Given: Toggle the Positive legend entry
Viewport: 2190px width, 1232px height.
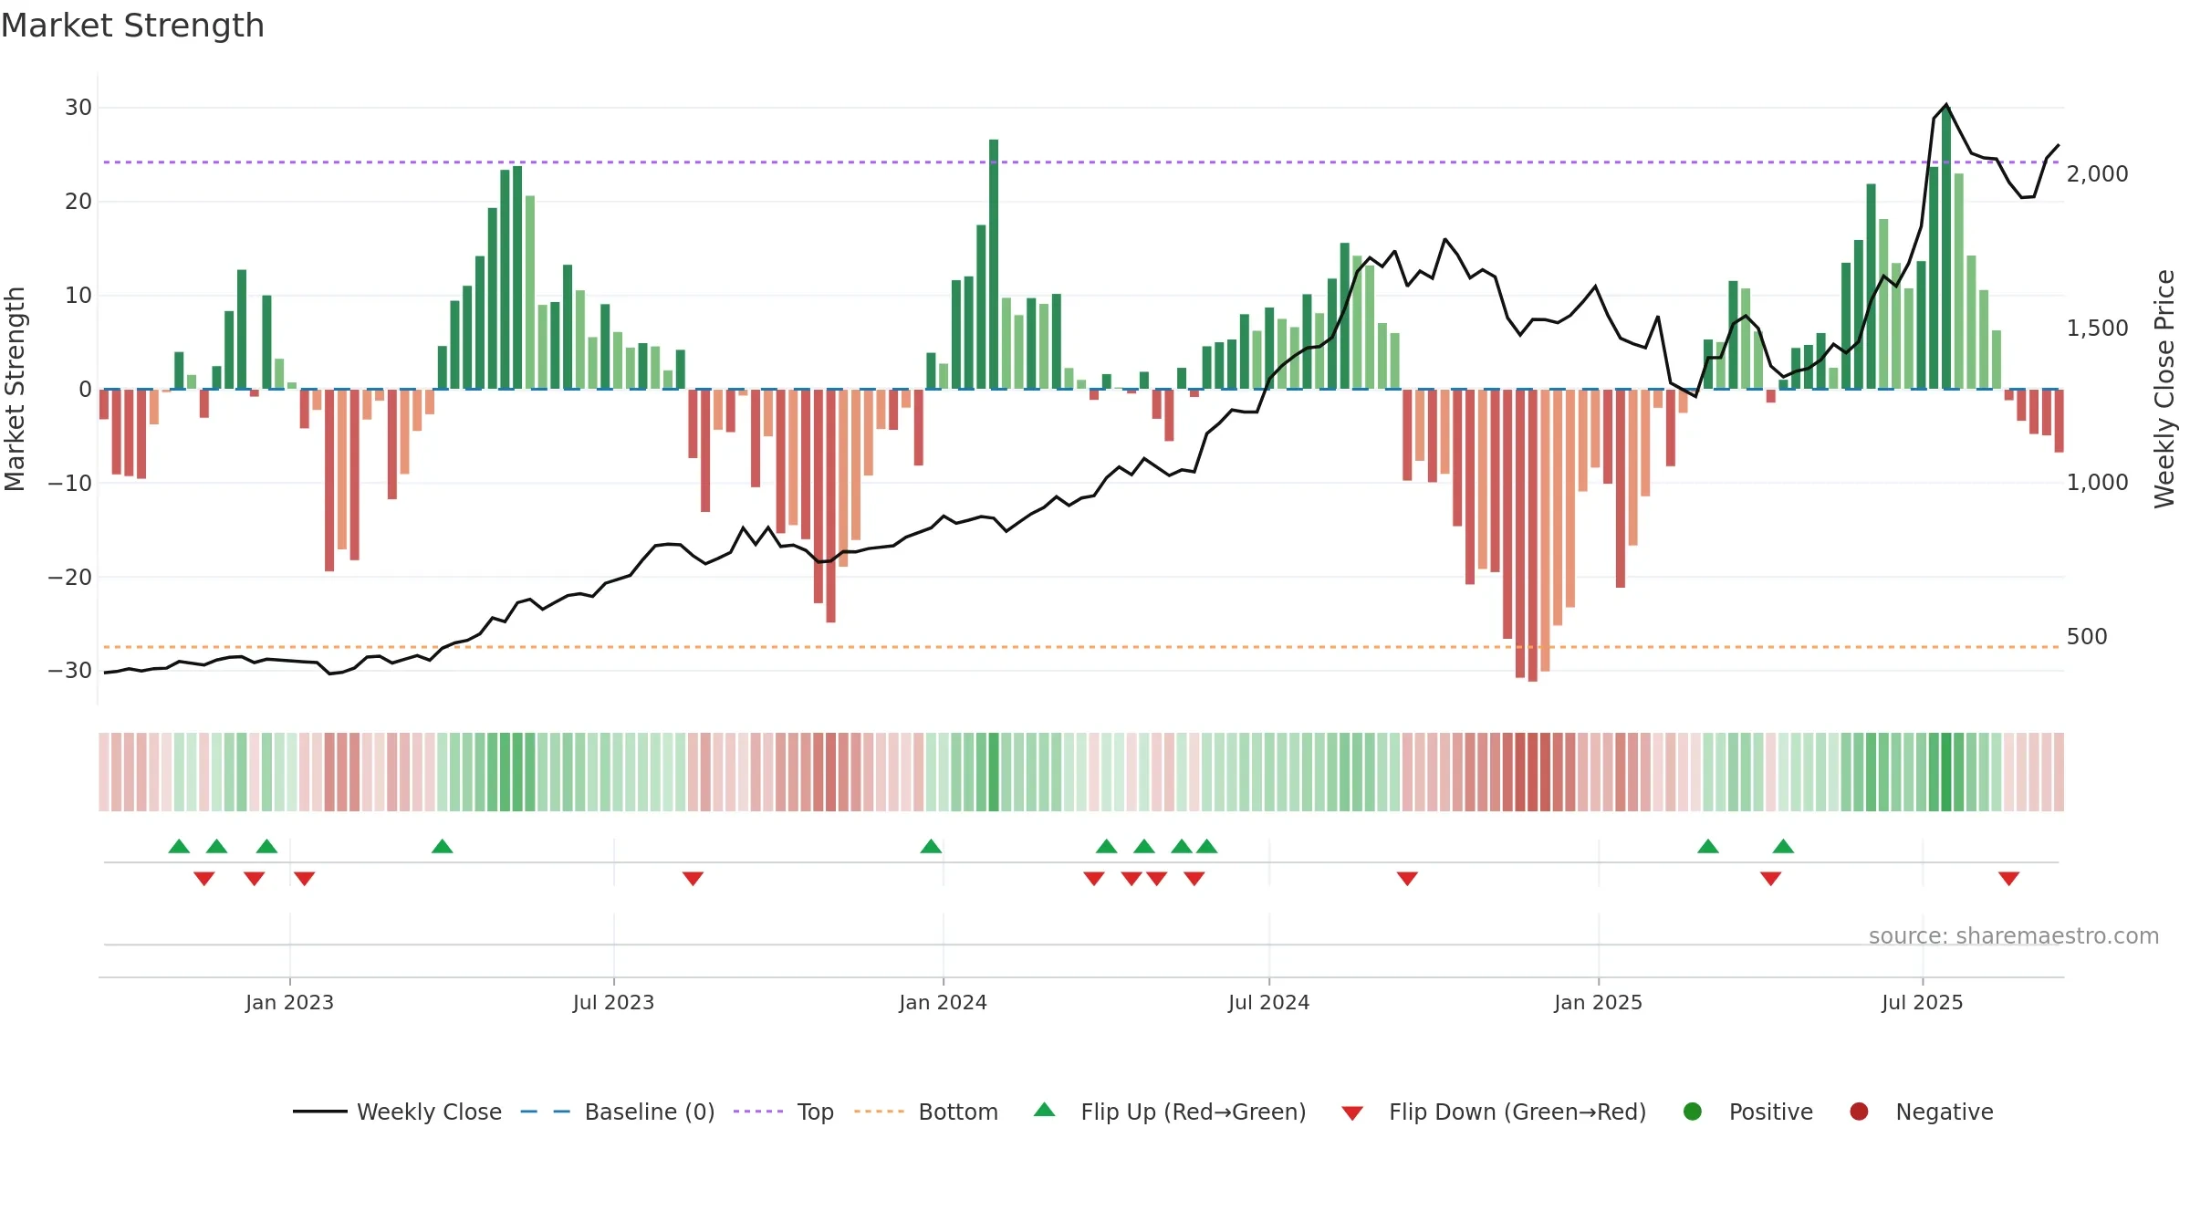Looking at the screenshot, I should 1747,1112.
